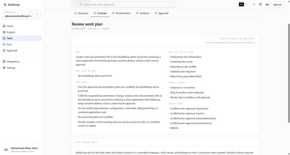
Task: Click the Integrations icon
Action: coord(4,61)
